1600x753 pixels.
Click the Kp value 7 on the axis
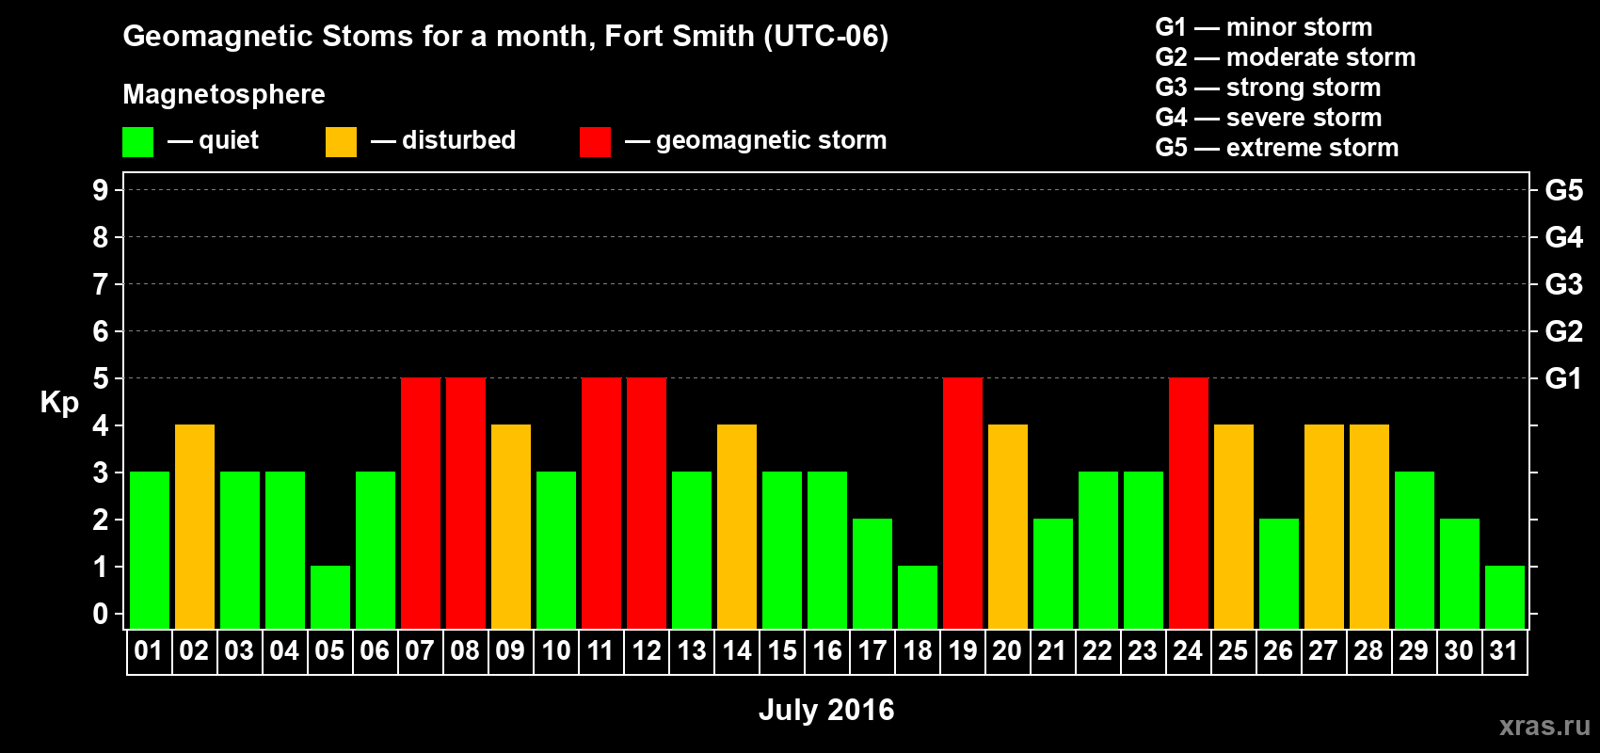tap(101, 284)
